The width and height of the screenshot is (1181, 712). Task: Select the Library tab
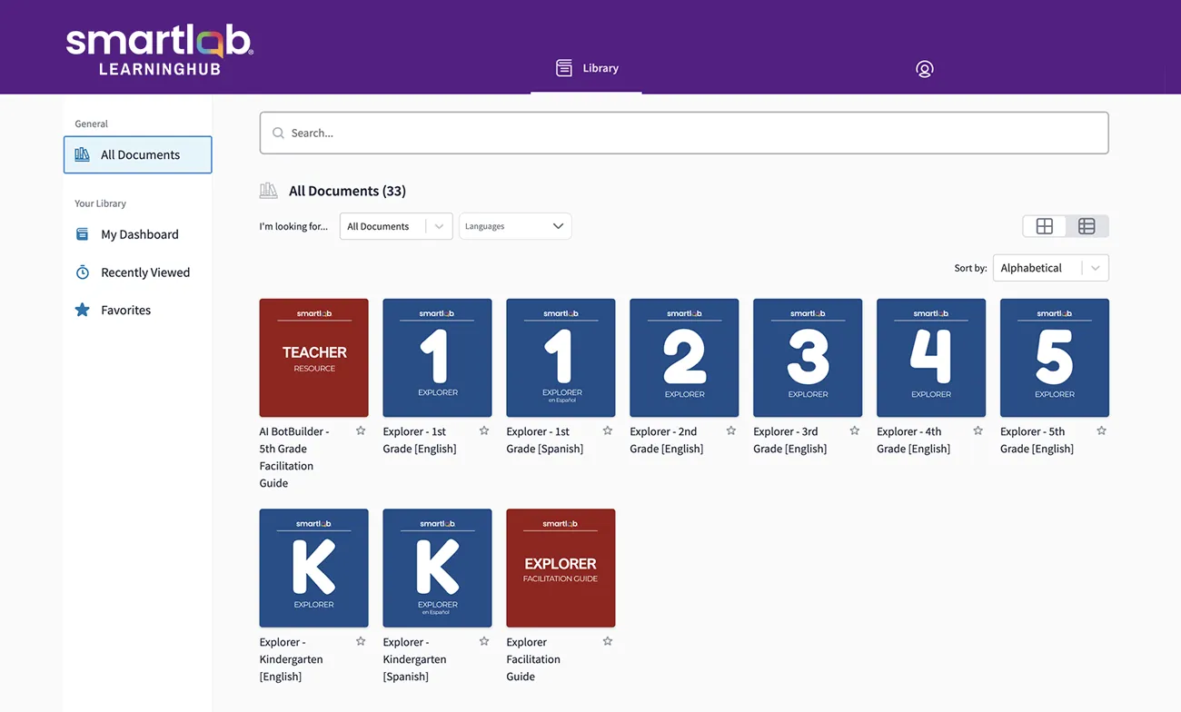coord(587,68)
